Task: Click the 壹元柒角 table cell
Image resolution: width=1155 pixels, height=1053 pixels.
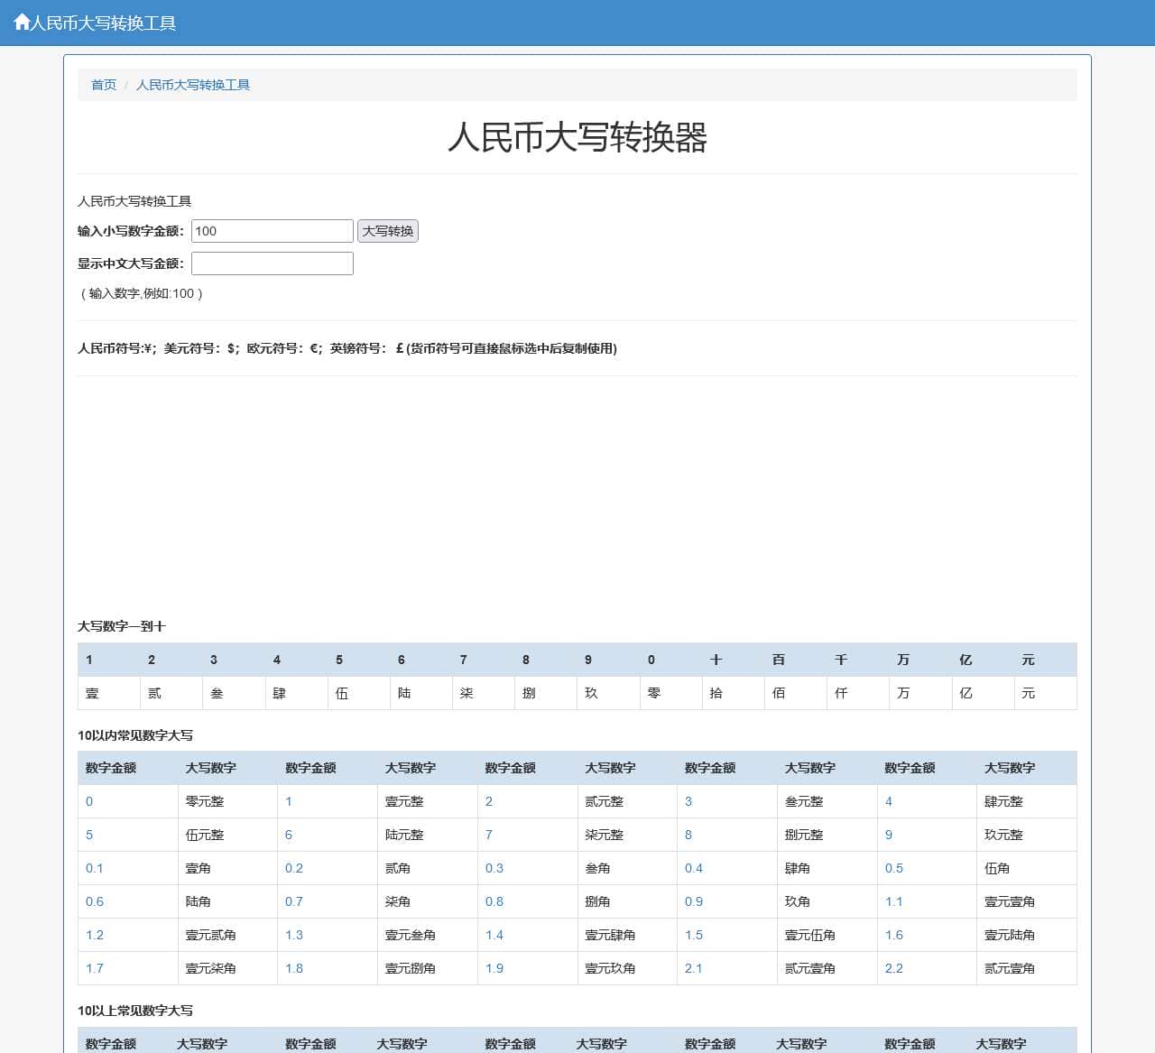Action: tap(227, 968)
